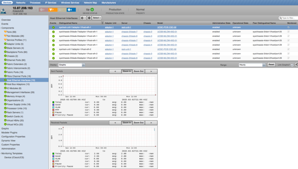
Task: Collapse the Components tree section
Action: coord(1,28)
